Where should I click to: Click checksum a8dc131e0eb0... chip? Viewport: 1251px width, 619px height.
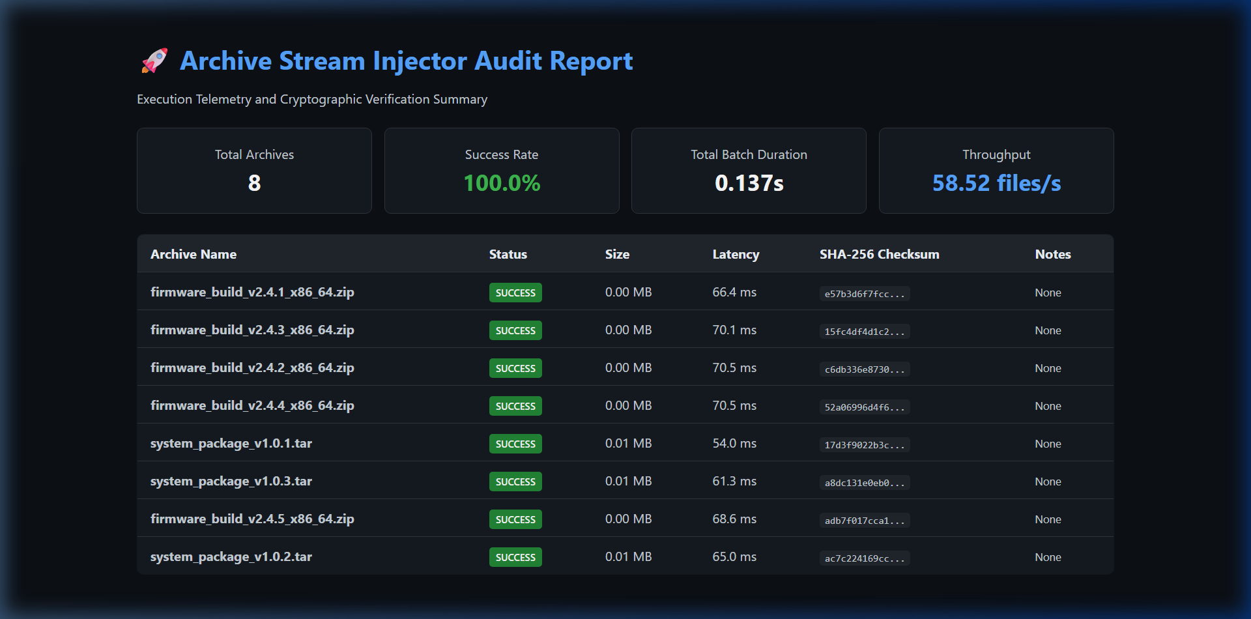[865, 483]
